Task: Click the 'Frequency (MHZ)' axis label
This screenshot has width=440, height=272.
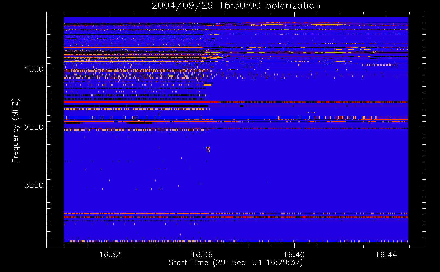Action: [15, 131]
